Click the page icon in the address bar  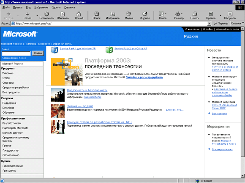[13, 24]
